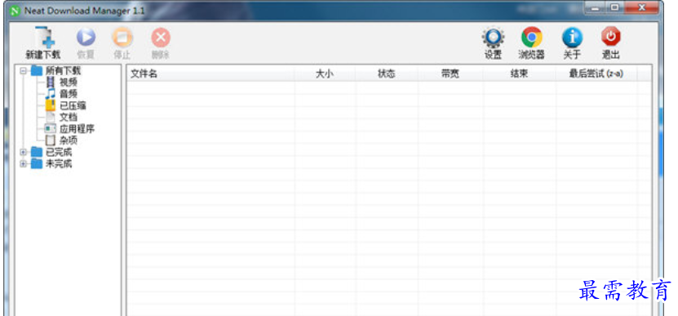678x316 pixels.
Task: Open the 浏览器 browser Chrome icon
Action: click(x=531, y=42)
